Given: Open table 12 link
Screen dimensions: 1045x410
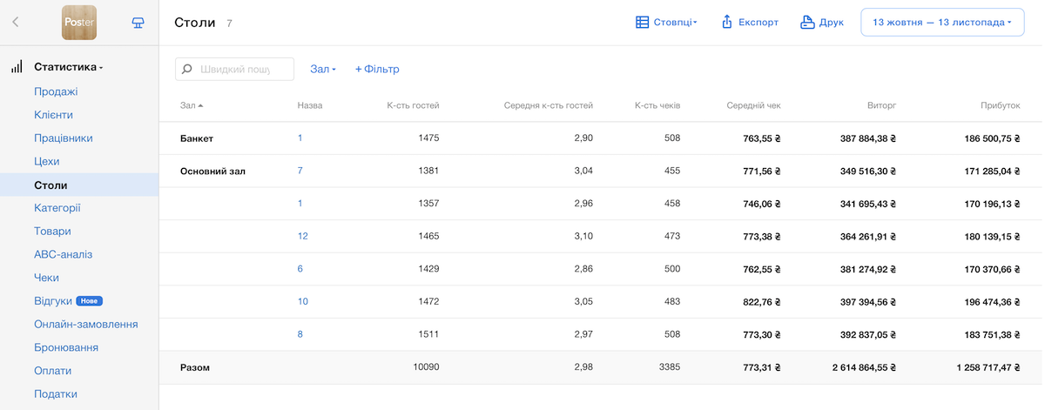Looking at the screenshot, I should click(303, 236).
